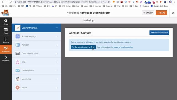Expand the AWeber row arrow
This screenshot has width=177, height=100.
57,45
